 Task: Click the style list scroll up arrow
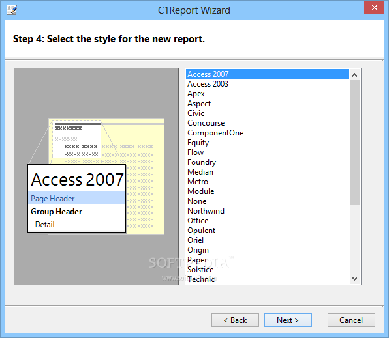pos(355,74)
